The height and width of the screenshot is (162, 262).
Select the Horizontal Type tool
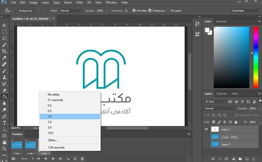click(4, 123)
